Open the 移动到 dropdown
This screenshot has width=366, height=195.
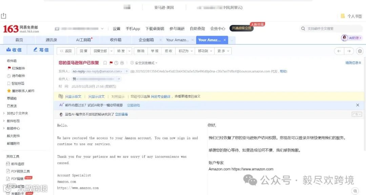pos(205,51)
